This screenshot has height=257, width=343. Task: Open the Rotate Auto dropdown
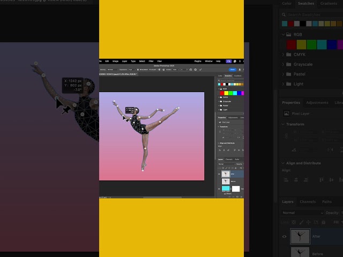pyautogui.click(x=176, y=70)
